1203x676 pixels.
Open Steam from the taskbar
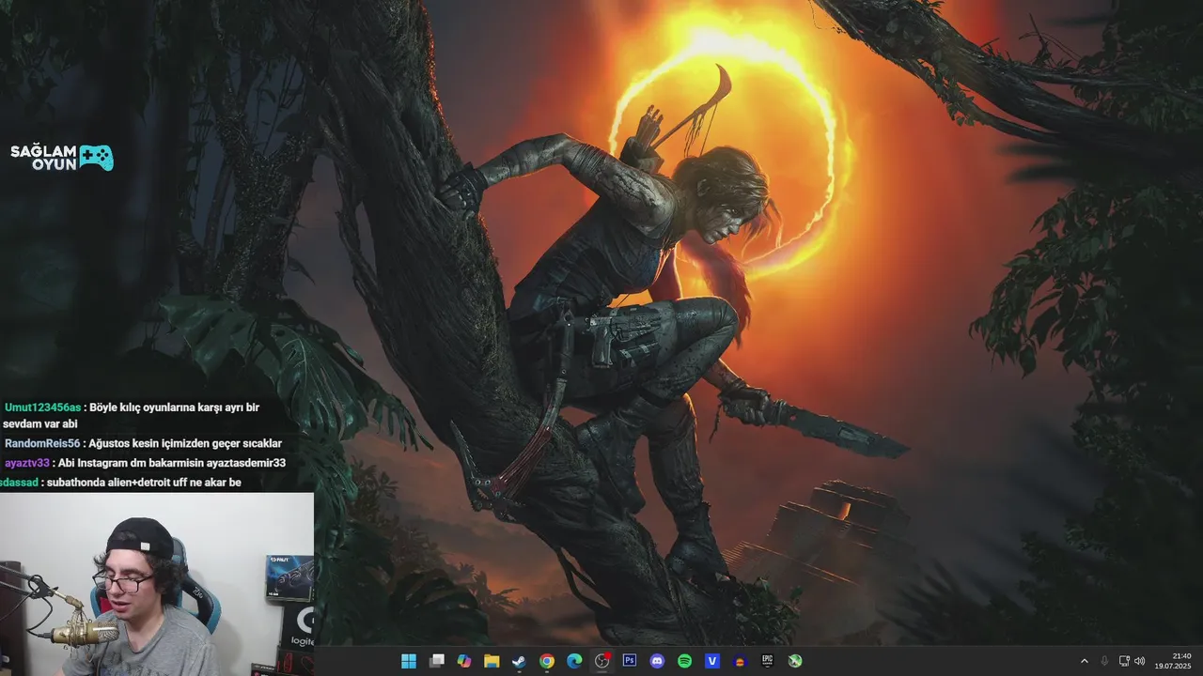coord(519,661)
